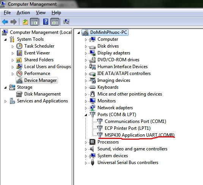203x185 pixels.
Task: Click the Disk Management icon
Action: point(19,94)
